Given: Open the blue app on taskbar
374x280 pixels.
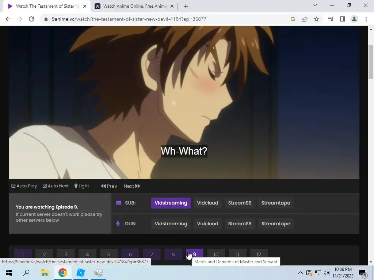Looking at the screenshot, I should click(x=80, y=273).
